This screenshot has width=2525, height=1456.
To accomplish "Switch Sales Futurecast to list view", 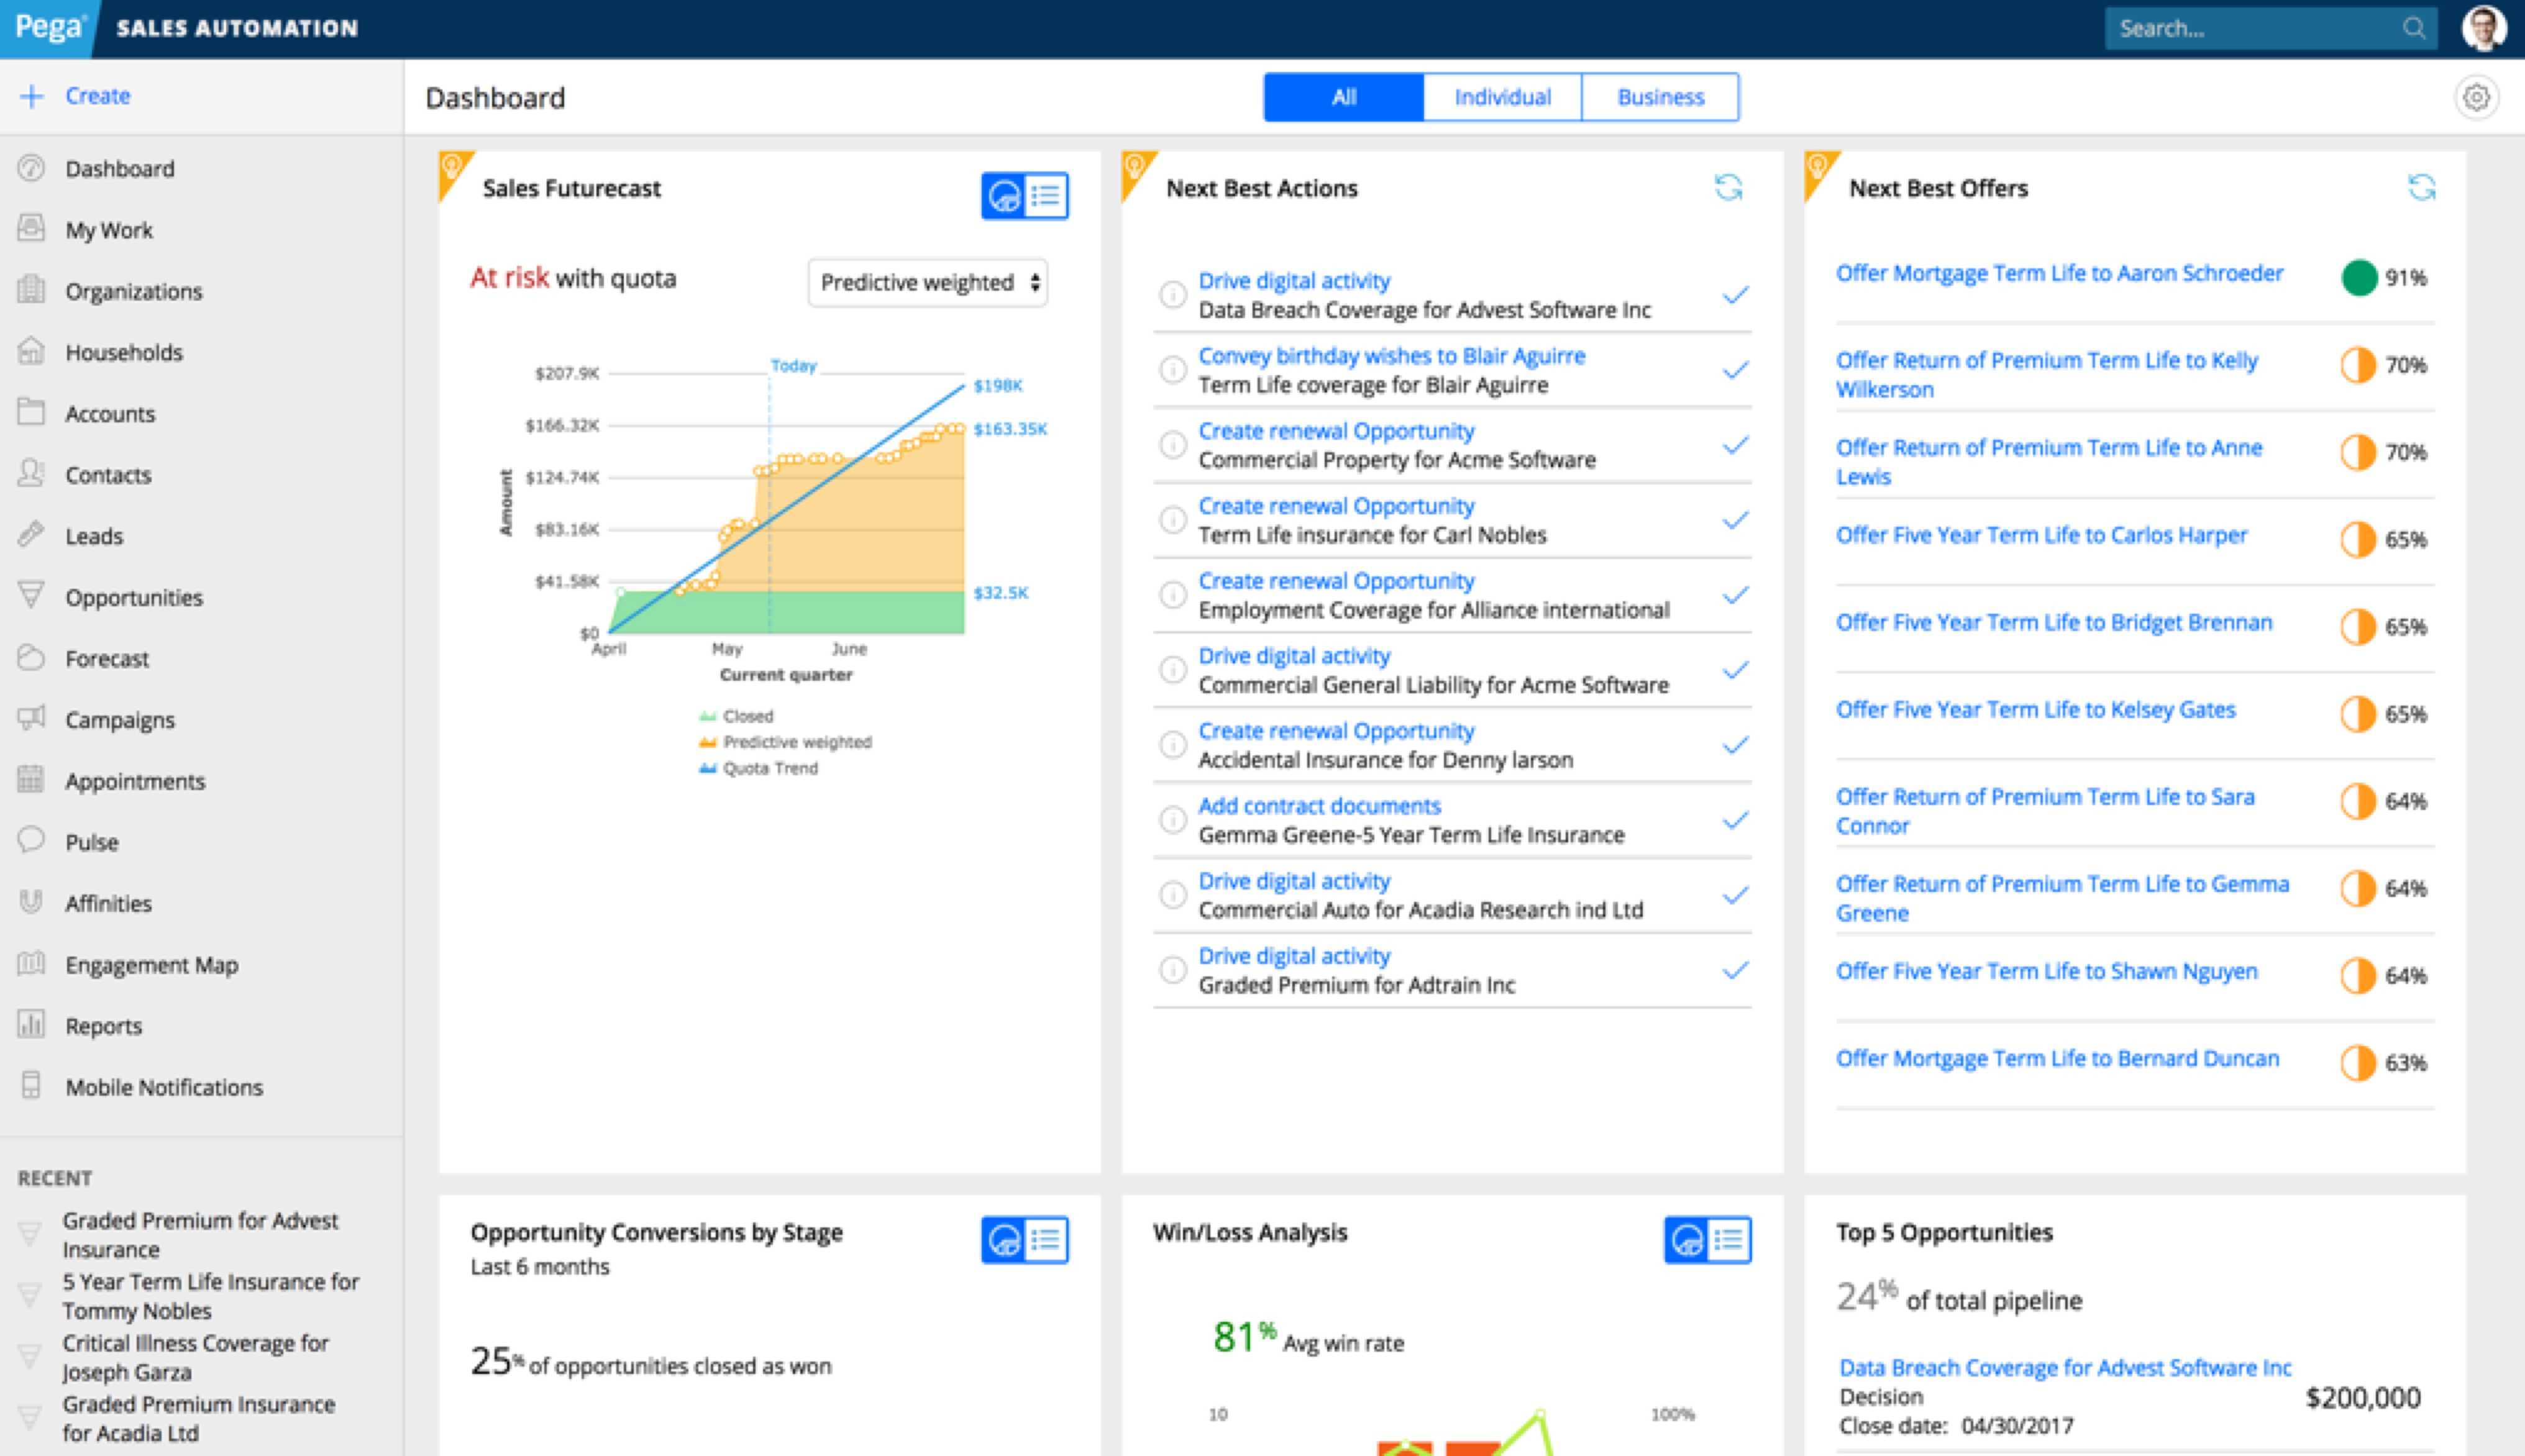I will click(1046, 195).
